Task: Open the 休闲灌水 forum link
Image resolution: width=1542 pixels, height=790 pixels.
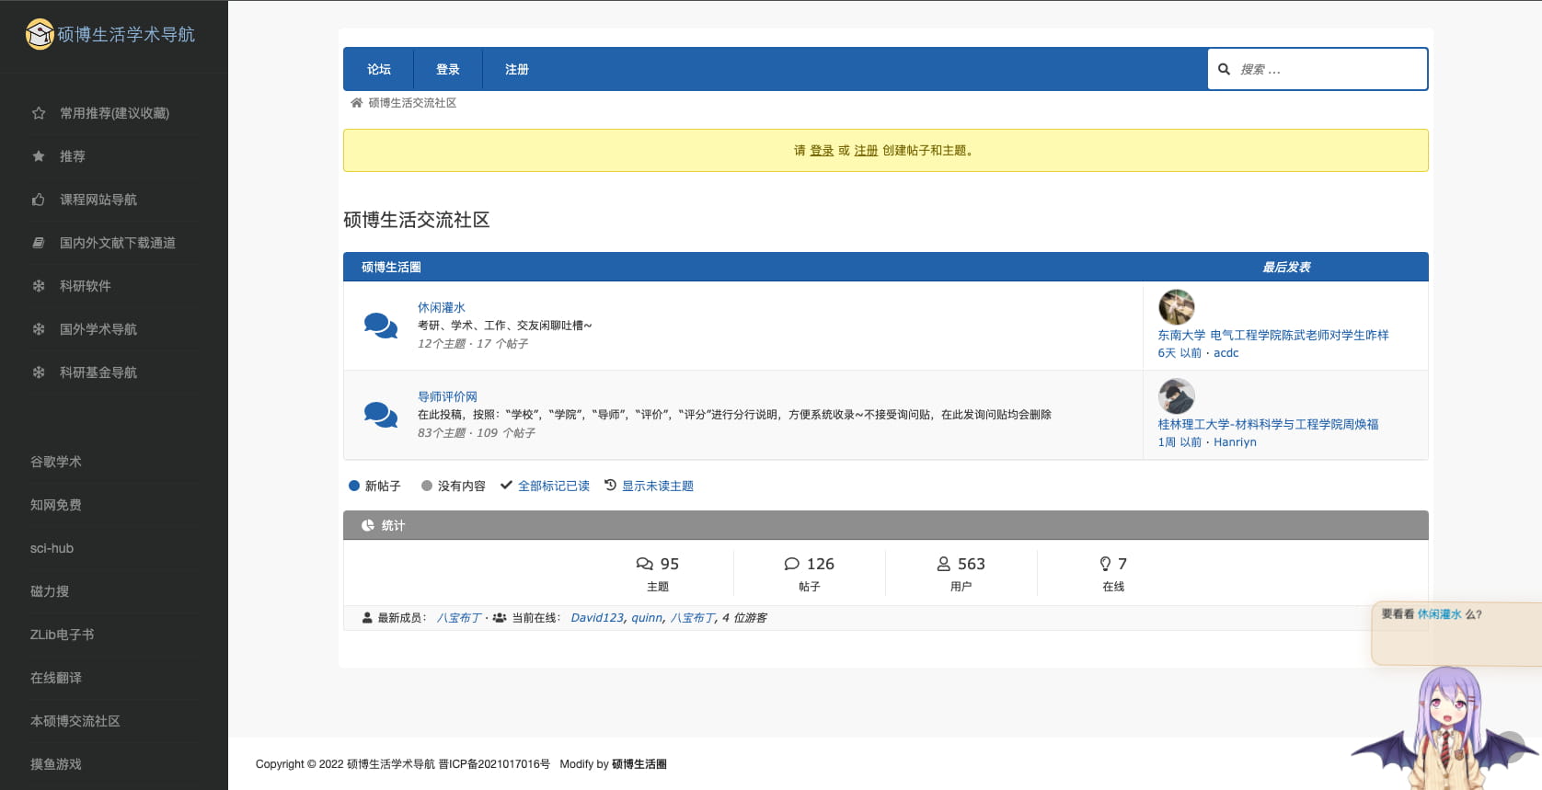Action: 442,307
